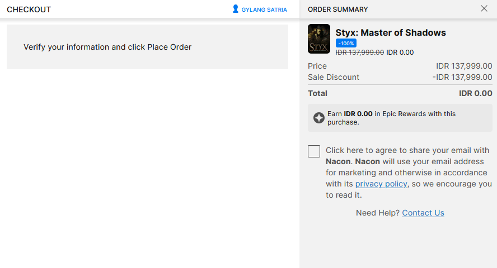Screen dimensions: 497x268
Task: Click the Price row amount IDR 137,999.00
Action: tap(464, 66)
